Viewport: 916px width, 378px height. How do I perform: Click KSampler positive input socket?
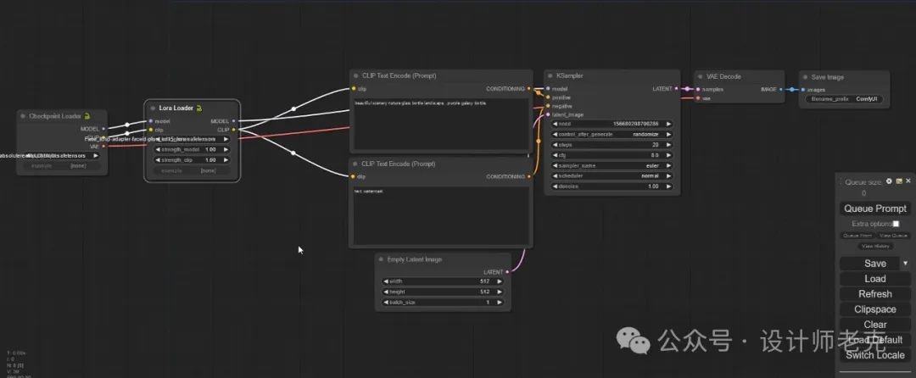(548, 97)
